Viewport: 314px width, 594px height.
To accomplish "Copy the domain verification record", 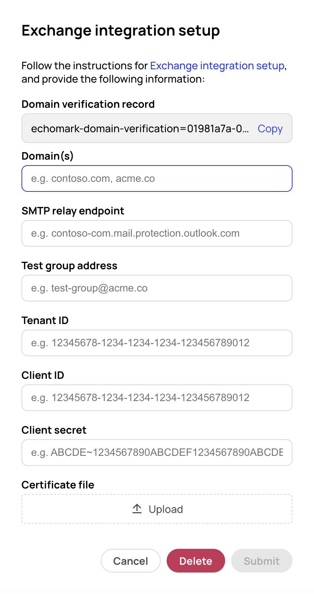I will (270, 129).
